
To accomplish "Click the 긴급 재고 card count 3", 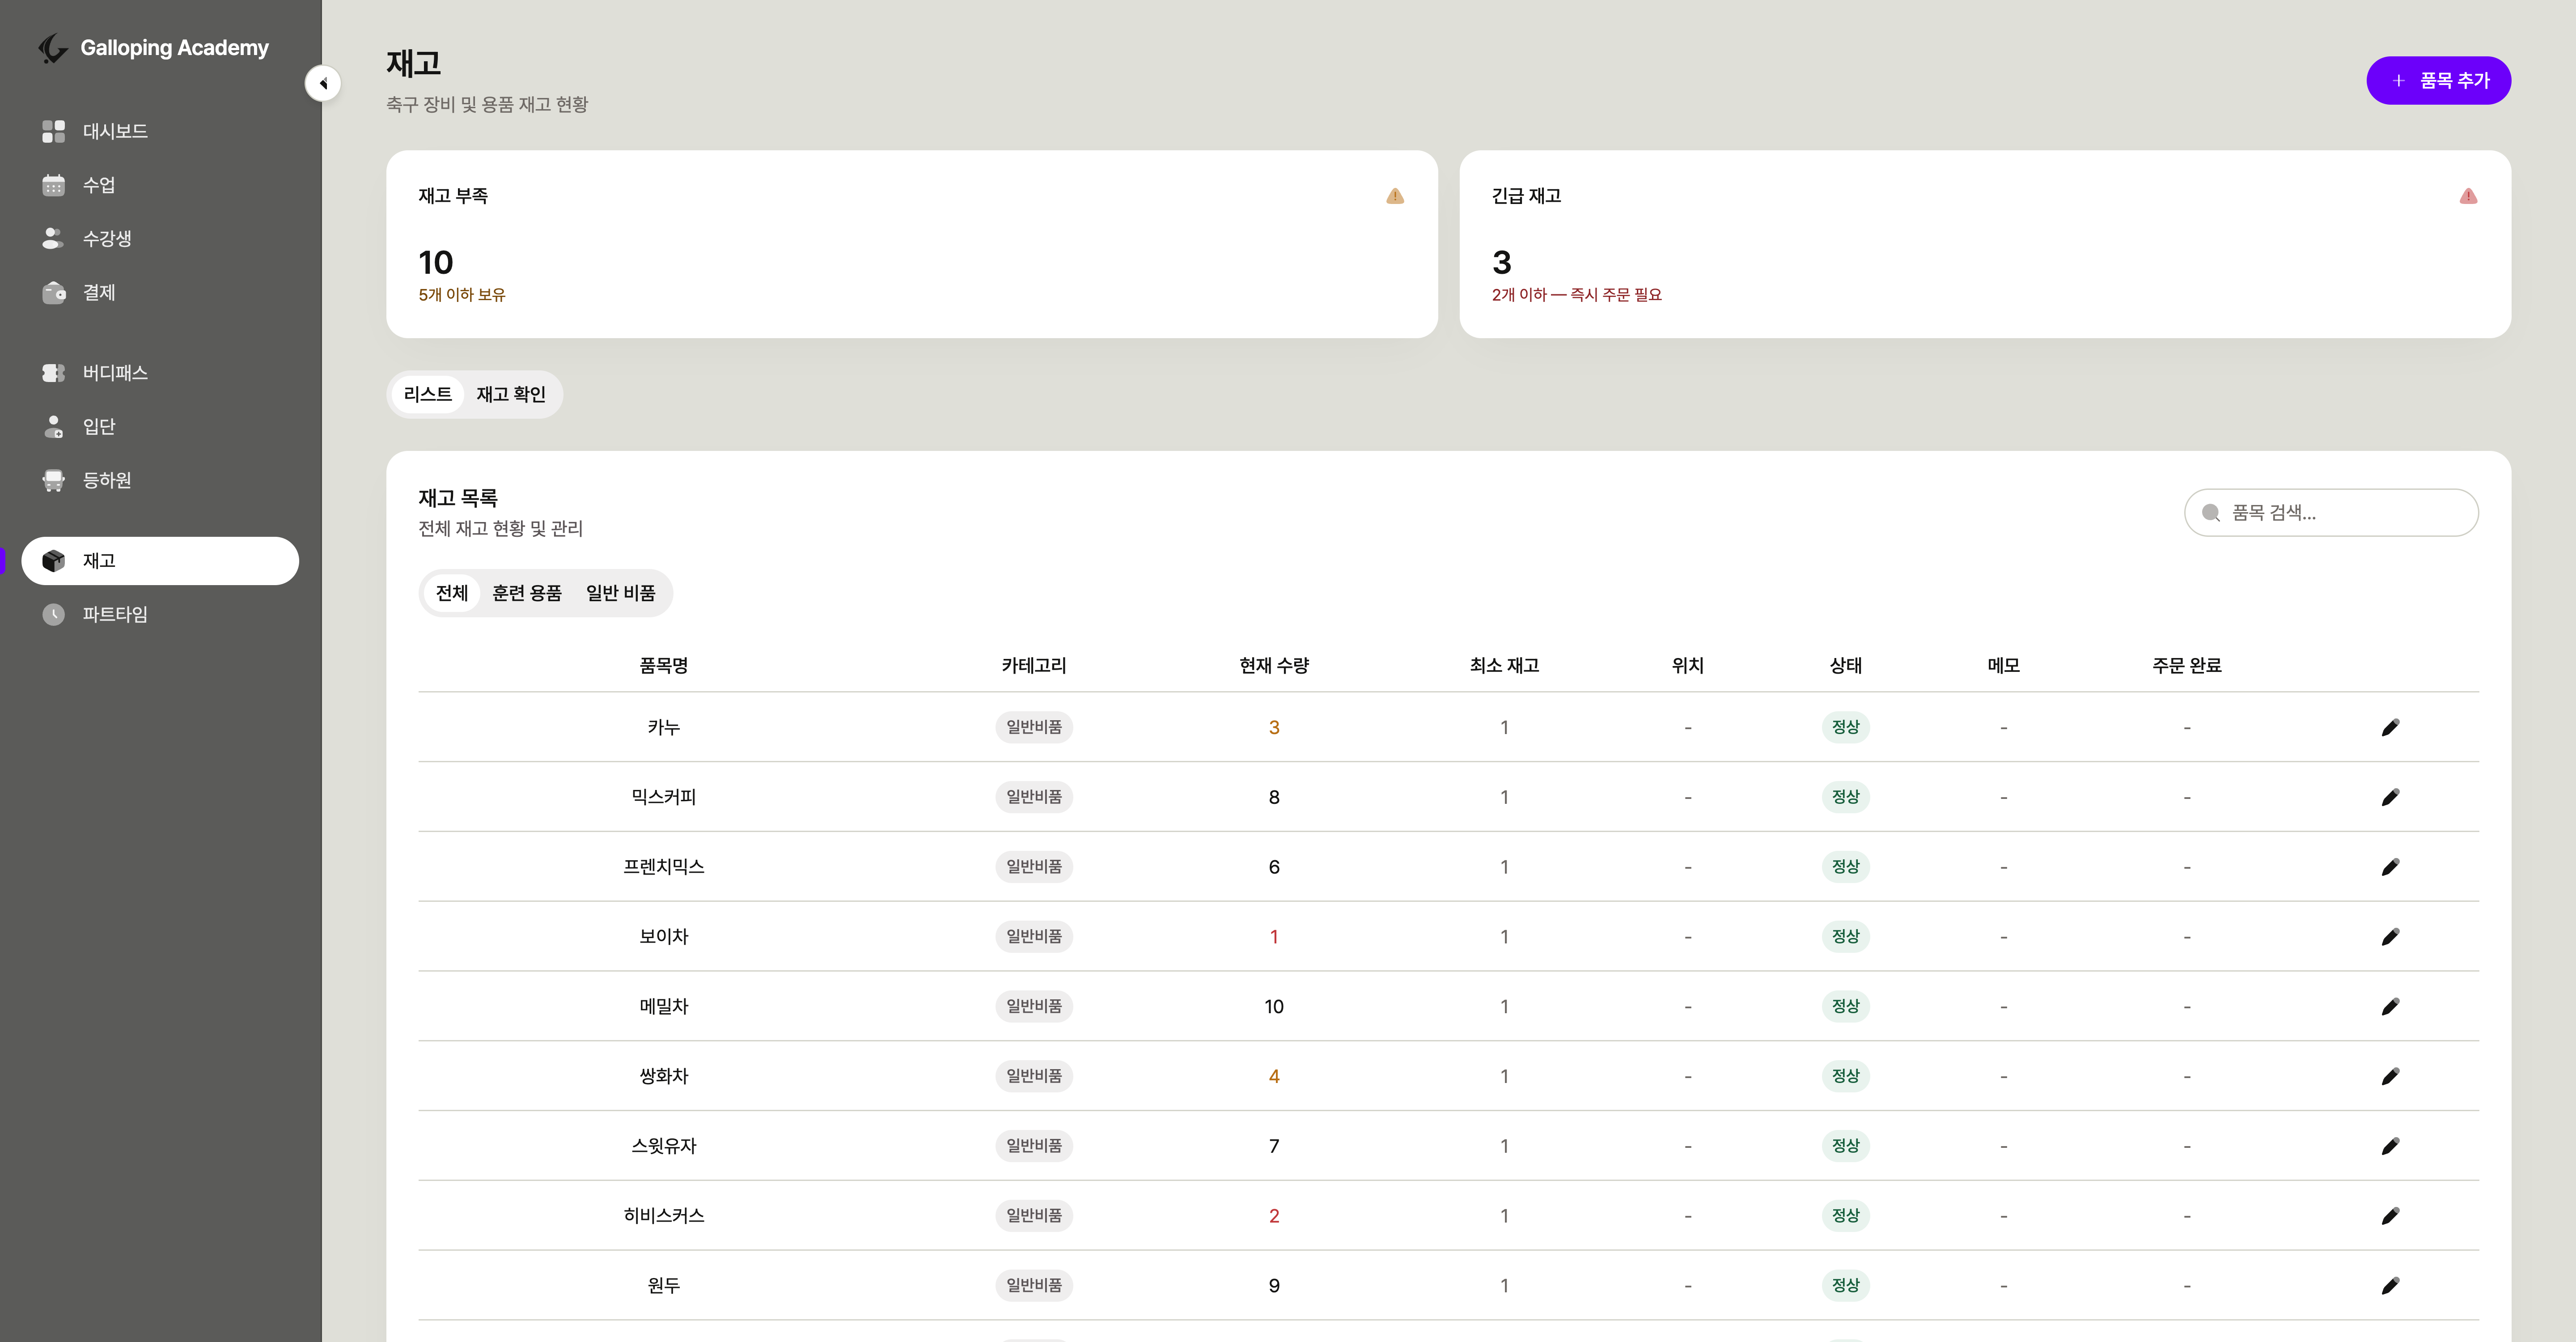I will pyautogui.click(x=1502, y=262).
